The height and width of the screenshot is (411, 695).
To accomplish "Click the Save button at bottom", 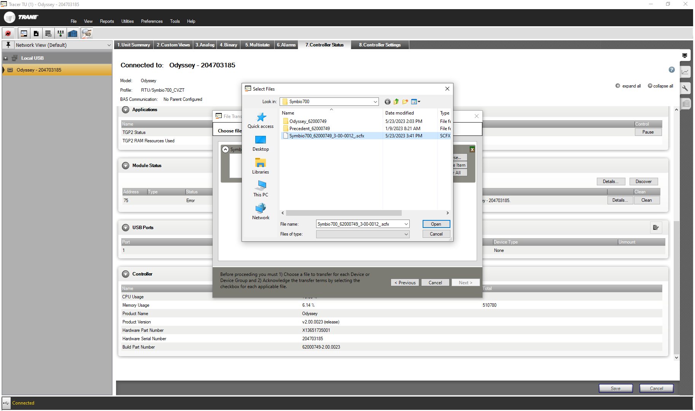I will pos(616,389).
